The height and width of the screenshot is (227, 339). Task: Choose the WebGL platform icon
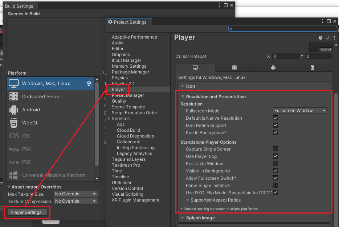click(14, 123)
